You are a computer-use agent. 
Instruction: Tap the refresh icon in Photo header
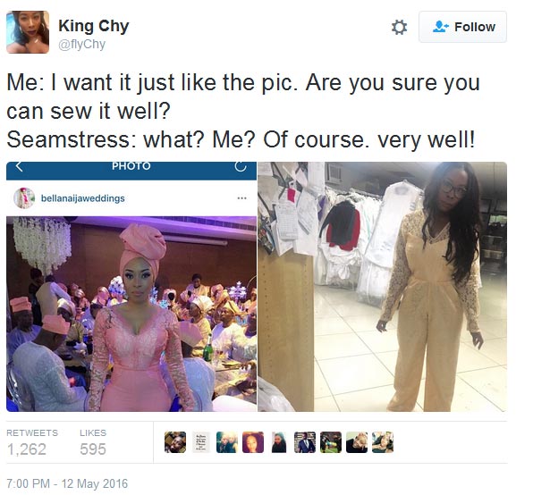coord(241,166)
